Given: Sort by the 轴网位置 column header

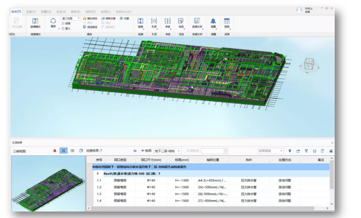Looking at the screenshot, I should (213, 160).
